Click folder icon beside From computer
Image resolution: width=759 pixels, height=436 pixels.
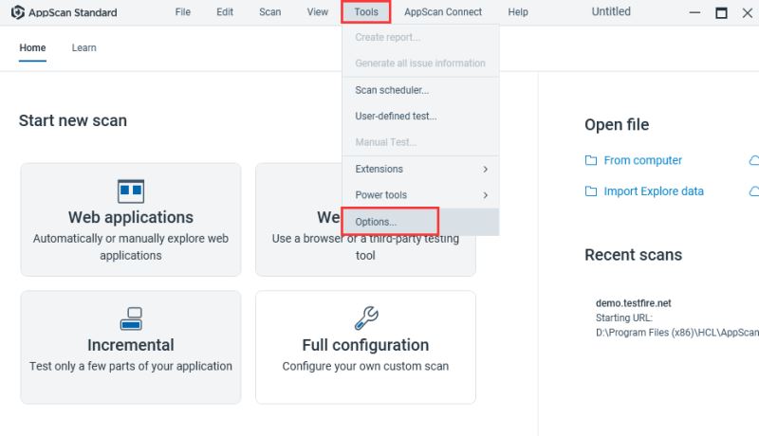tap(590, 160)
